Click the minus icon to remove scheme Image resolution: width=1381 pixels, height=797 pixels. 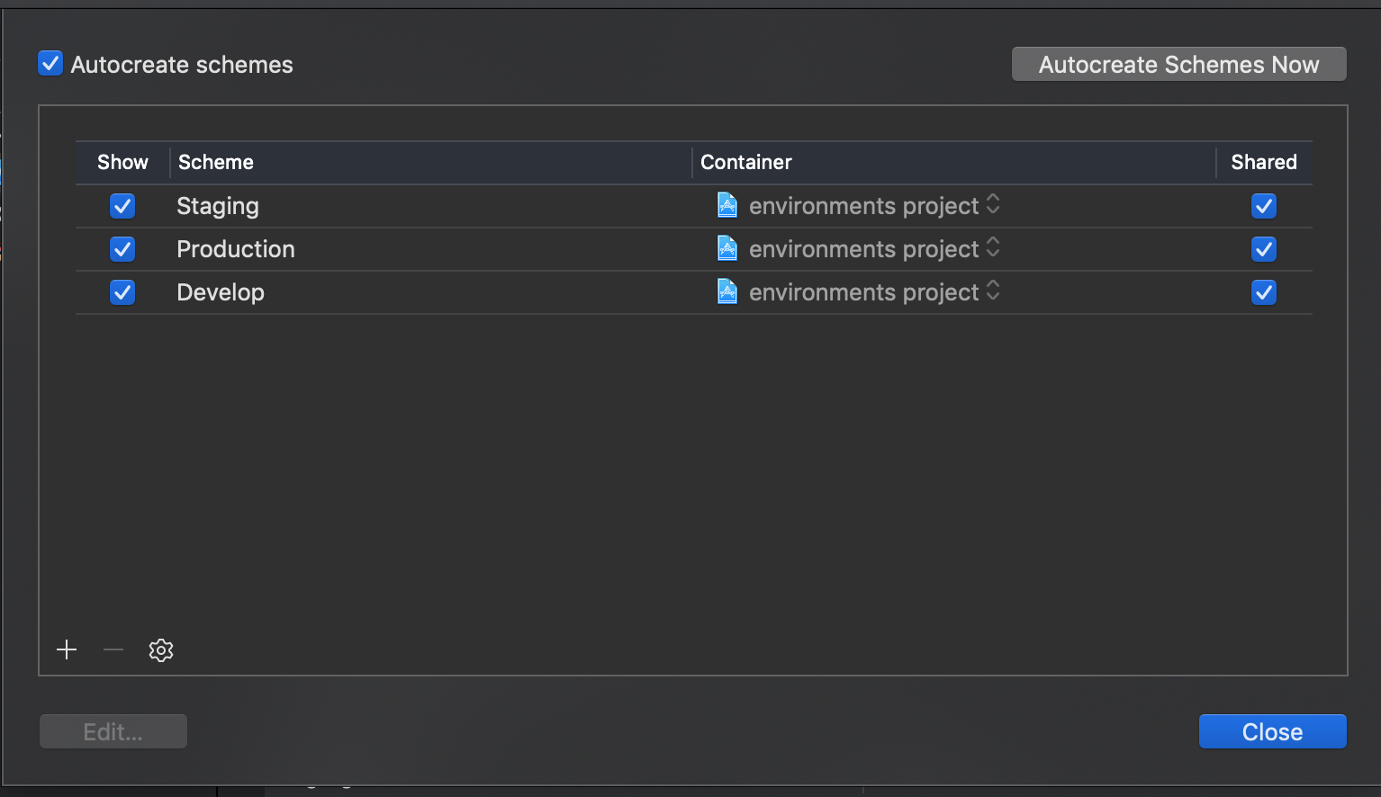pos(113,650)
